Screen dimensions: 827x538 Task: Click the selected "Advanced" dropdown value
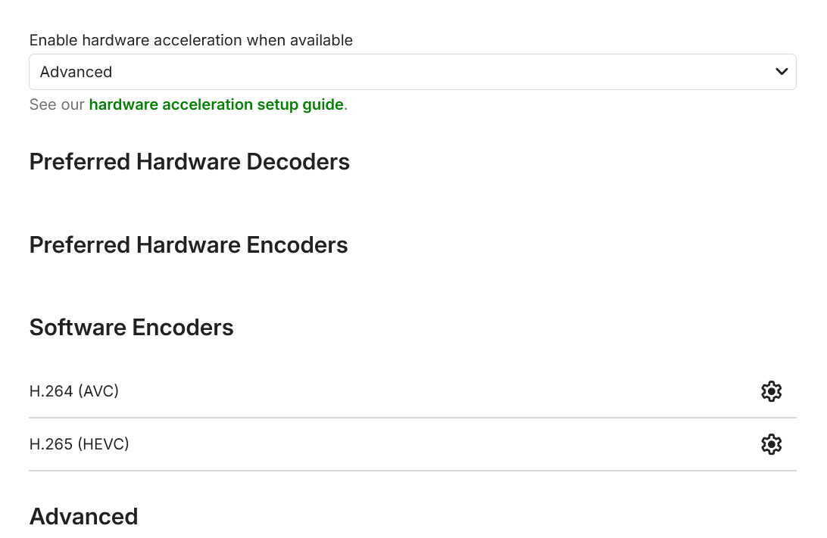click(x=76, y=72)
